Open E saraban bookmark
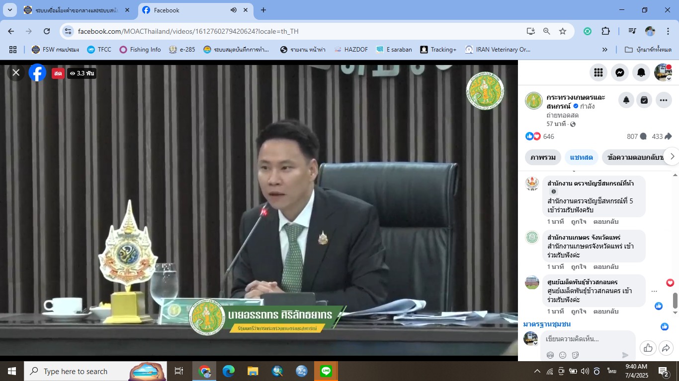Image resolution: width=679 pixels, height=381 pixels. [x=394, y=50]
